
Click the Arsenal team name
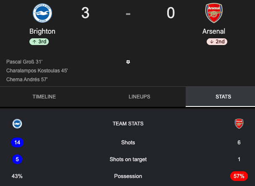[214, 31]
